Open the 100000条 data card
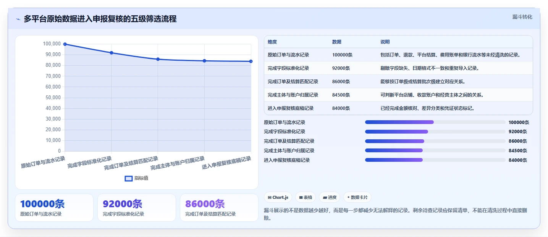This screenshot has width=548, height=237. (x=54, y=208)
